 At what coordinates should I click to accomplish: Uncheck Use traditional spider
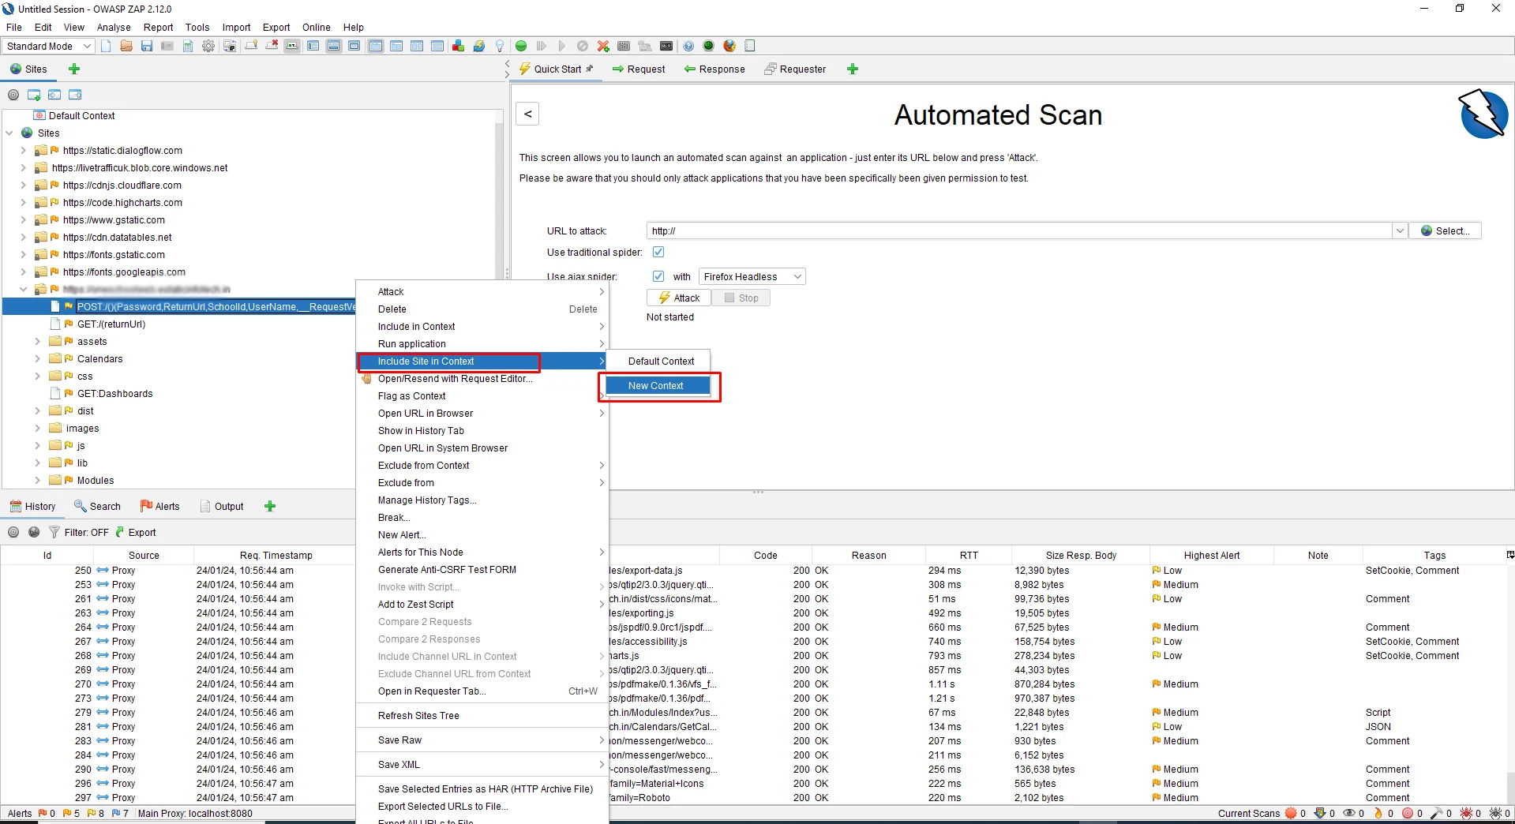[658, 252]
